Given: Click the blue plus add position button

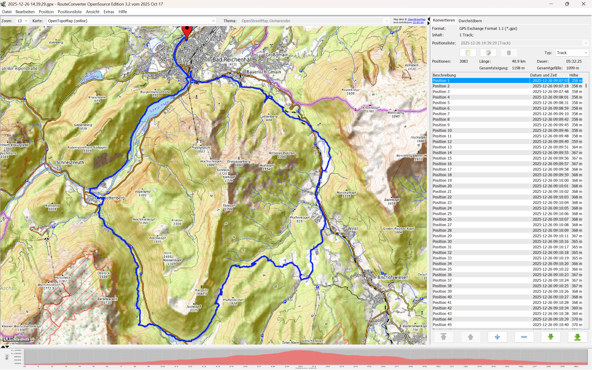Looking at the screenshot, I should 497,337.
